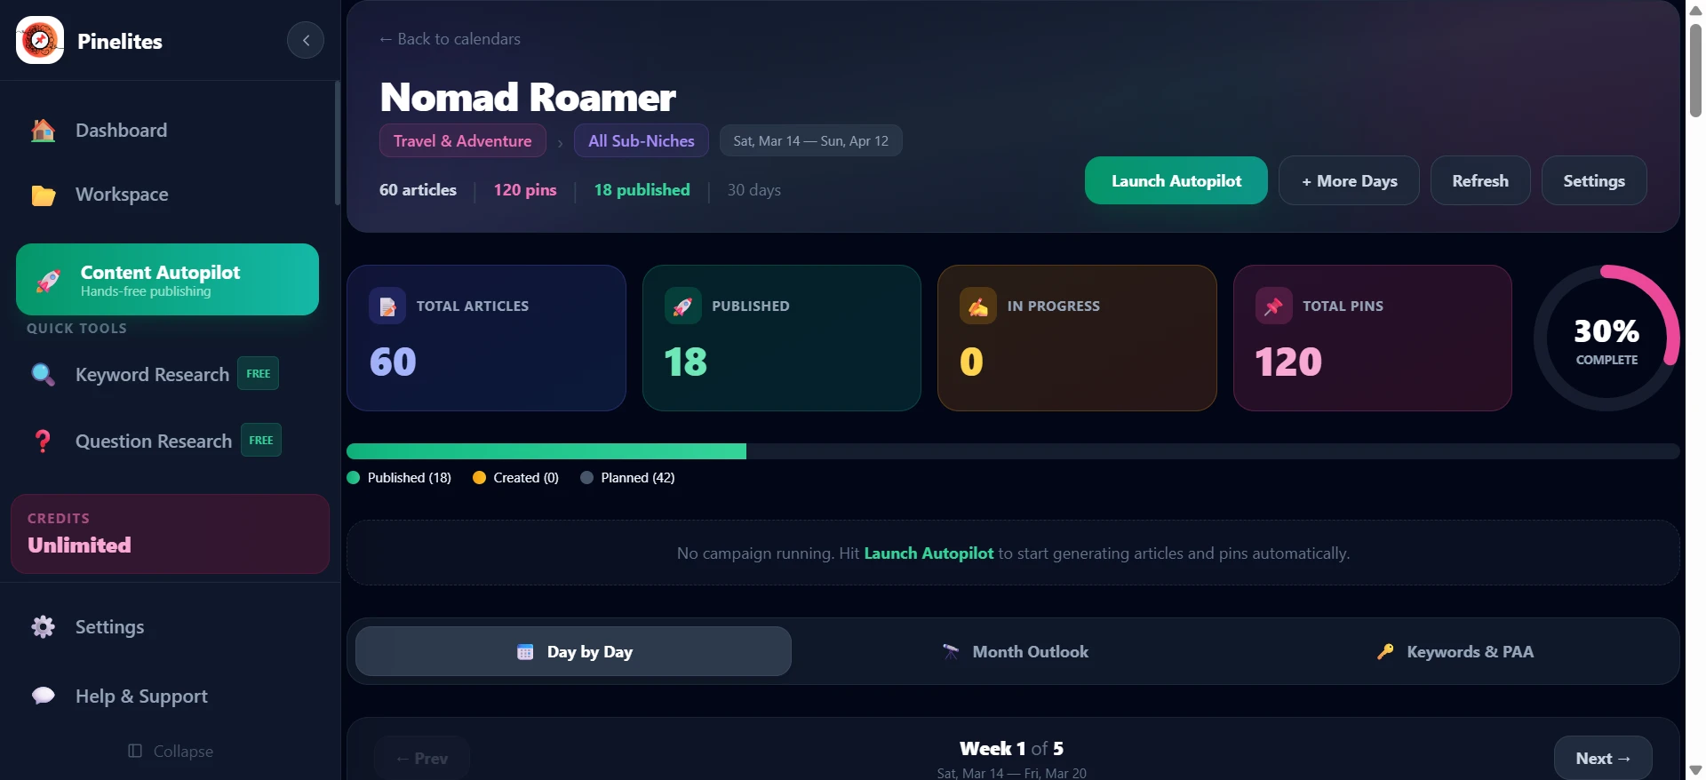Open Dashboard via the house icon
The height and width of the screenshot is (780, 1706).
tap(43, 131)
